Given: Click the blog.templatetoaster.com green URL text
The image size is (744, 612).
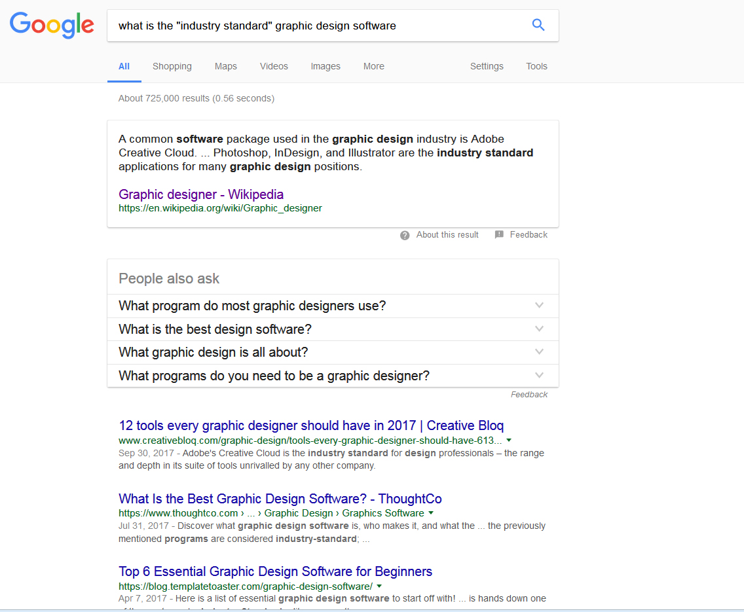Looking at the screenshot, I should (246, 586).
